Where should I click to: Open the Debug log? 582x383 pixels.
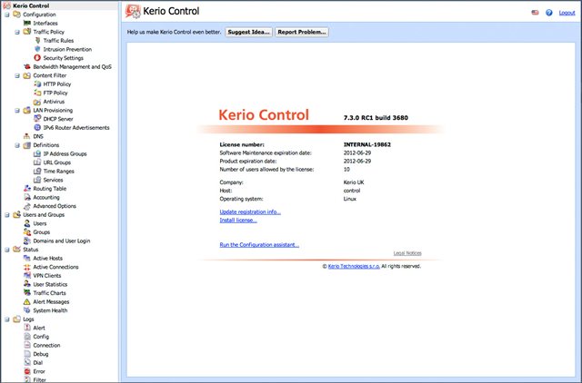click(x=40, y=354)
